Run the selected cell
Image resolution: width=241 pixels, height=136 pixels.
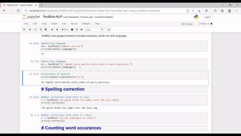pos(65,29)
